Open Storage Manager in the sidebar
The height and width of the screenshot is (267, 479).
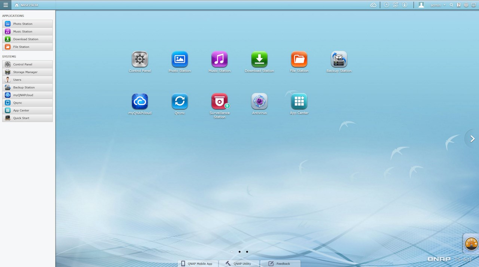coord(27,72)
